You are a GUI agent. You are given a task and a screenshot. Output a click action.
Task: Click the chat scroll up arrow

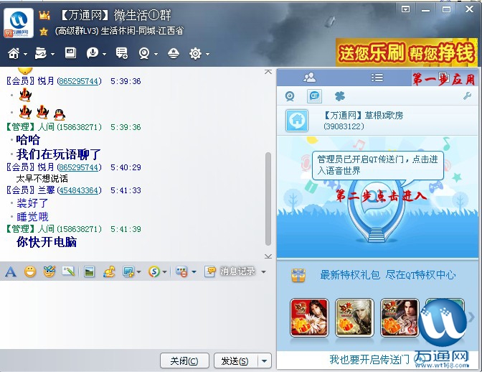(268, 72)
